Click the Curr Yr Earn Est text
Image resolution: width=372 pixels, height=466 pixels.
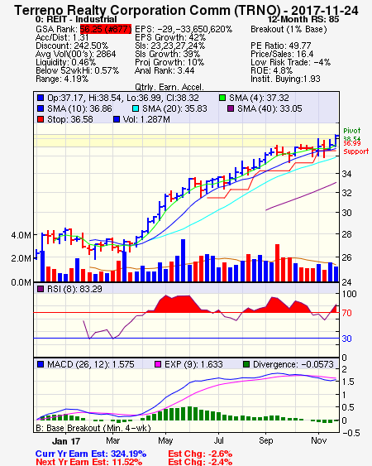(91, 454)
